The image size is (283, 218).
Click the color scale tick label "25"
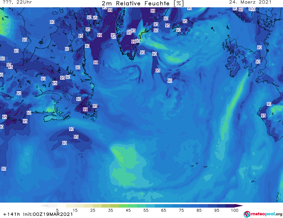click(x=93, y=210)
